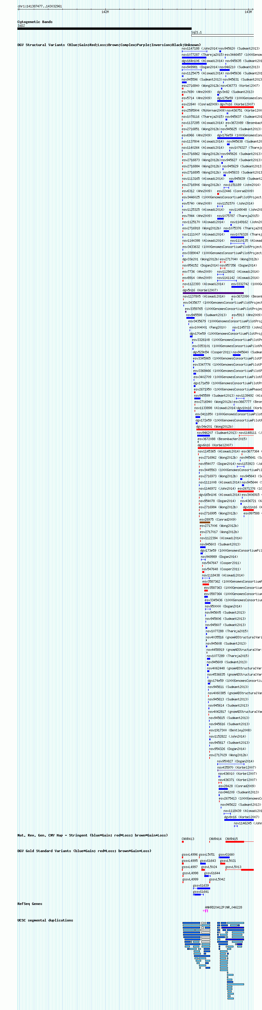Select variant nsv945599 (Sudmant2013)

214,395
